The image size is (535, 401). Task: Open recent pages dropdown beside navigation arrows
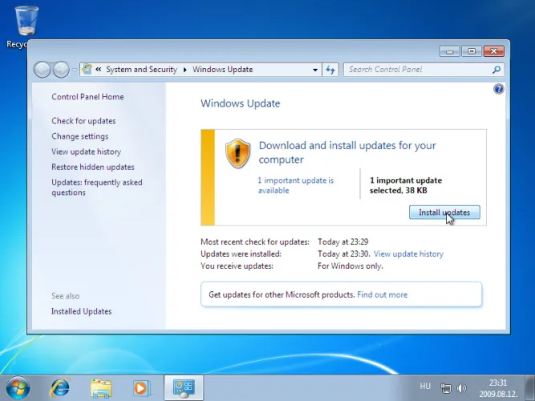coord(75,70)
